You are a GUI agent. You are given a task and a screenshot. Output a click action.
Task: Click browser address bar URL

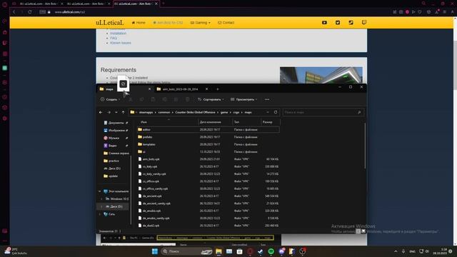pos(70,12)
